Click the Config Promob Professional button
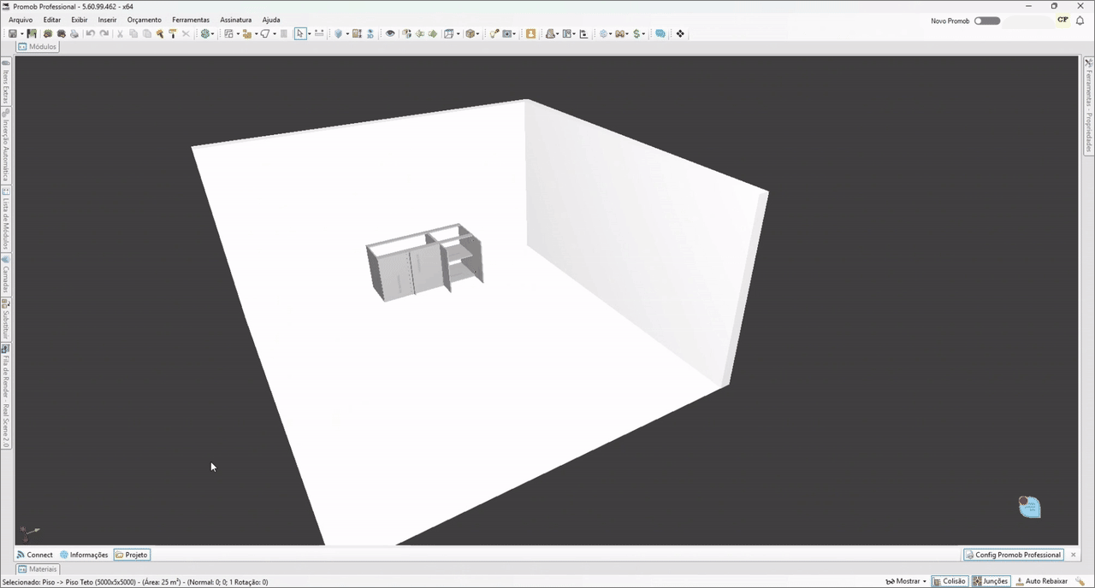 click(x=1014, y=555)
